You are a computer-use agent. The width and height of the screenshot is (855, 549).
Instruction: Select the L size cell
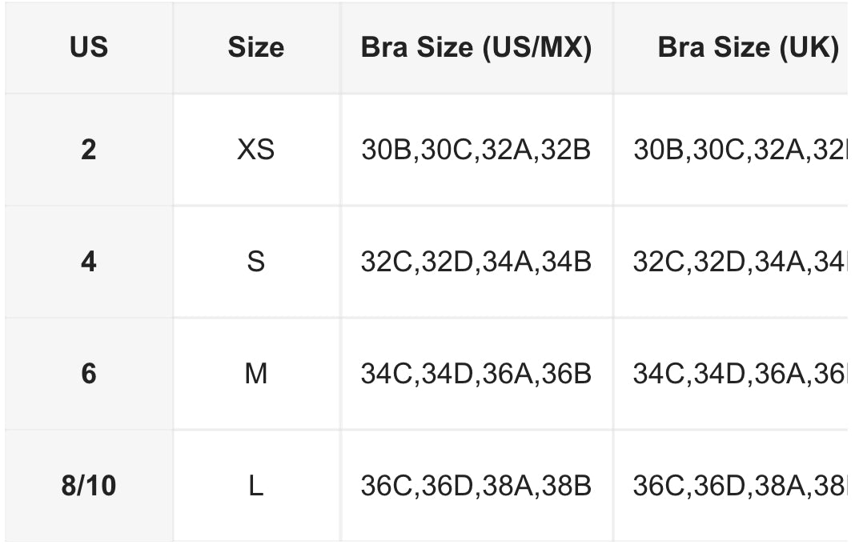(255, 486)
